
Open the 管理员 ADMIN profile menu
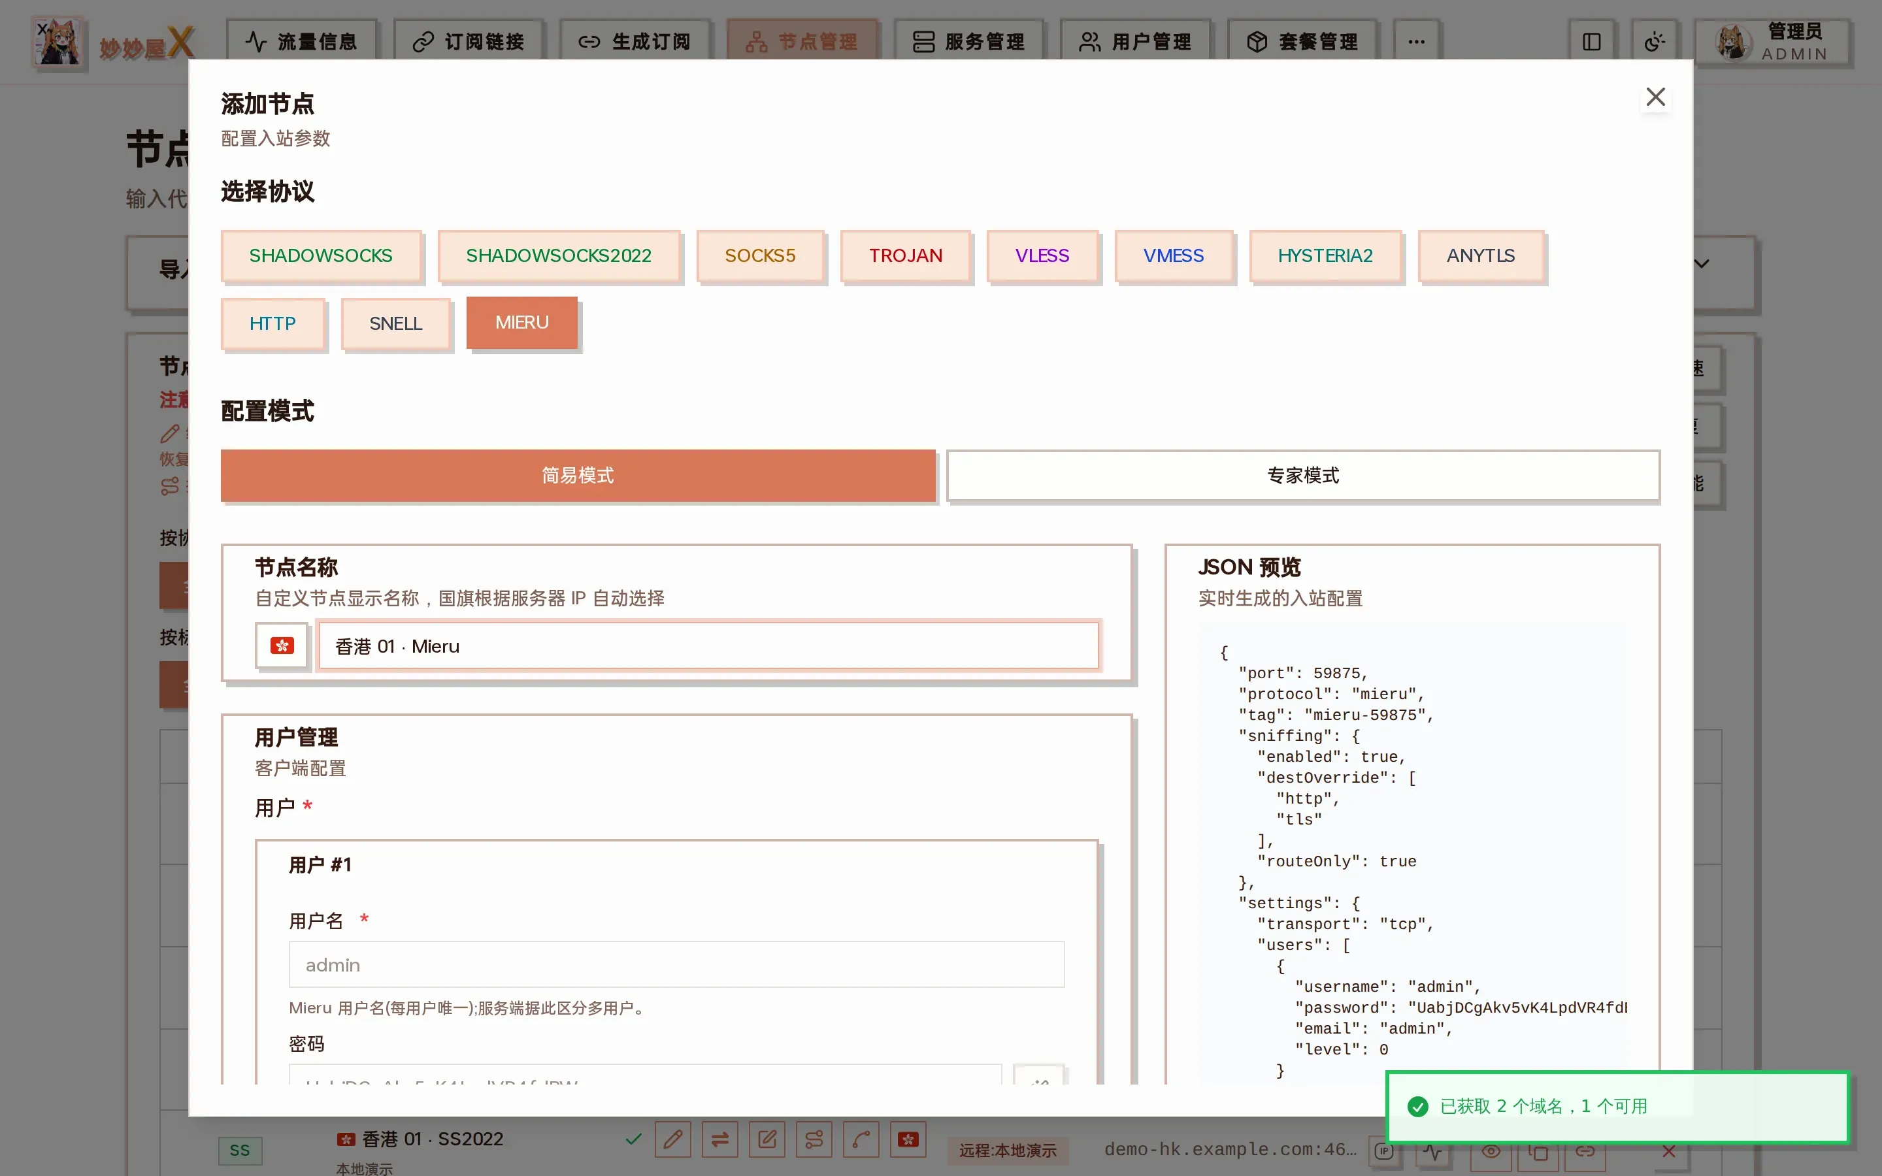click(x=1773, y=42)
